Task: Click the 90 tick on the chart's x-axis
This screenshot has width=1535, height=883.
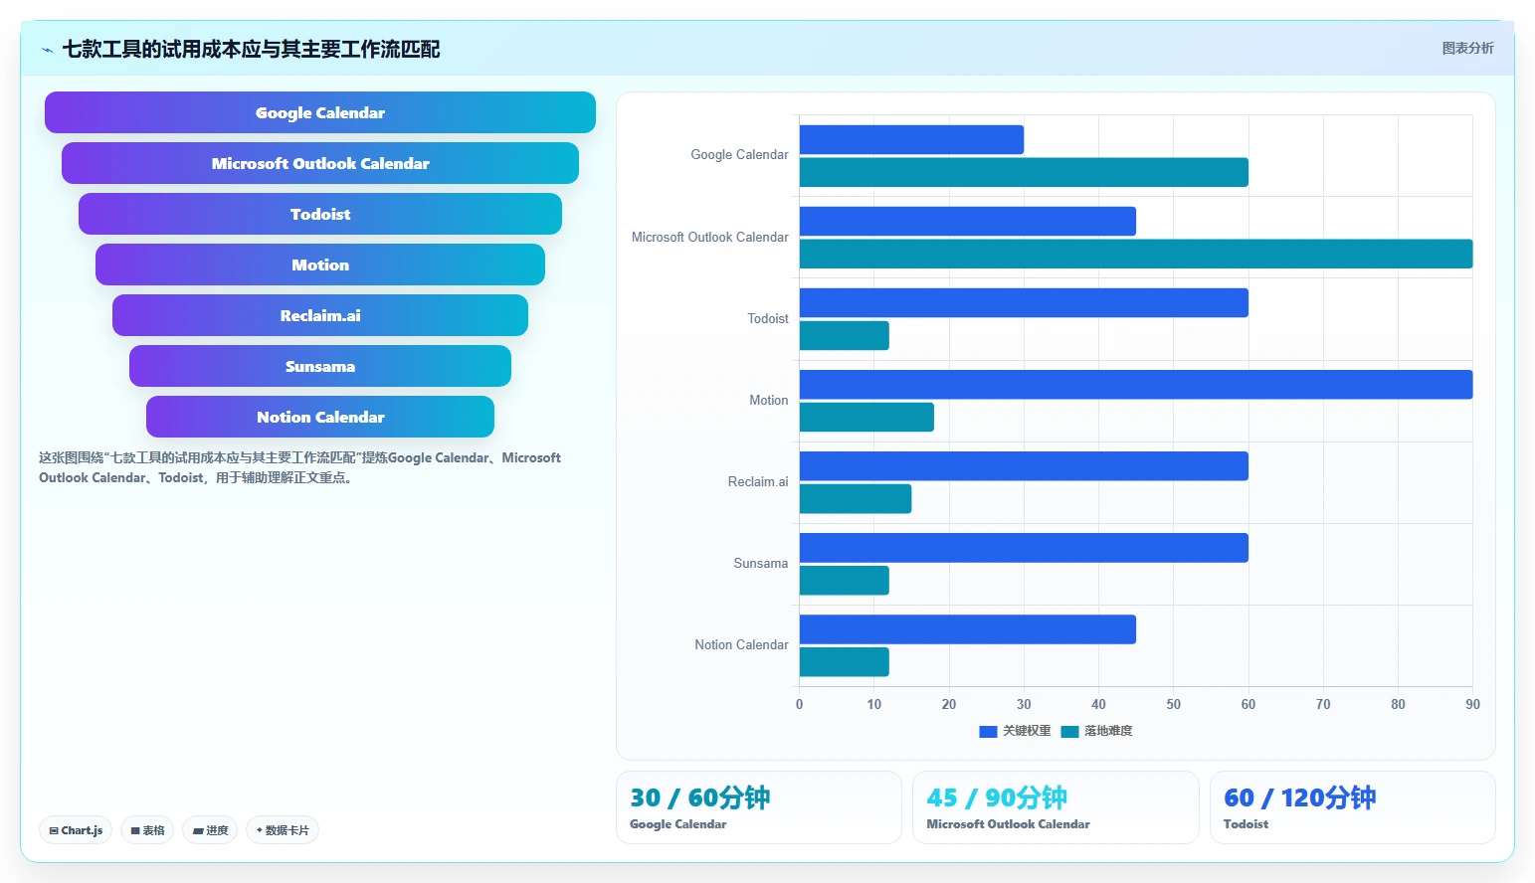Action: pos(1473,704)
